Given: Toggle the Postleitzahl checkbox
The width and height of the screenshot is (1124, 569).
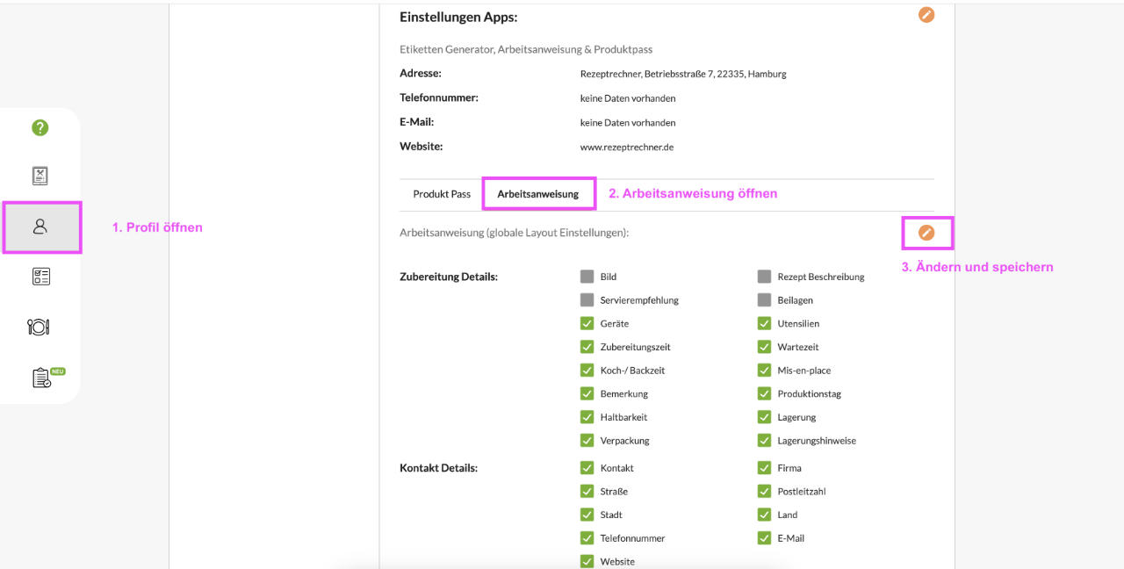Looking at the screenshot, I should click(765, 492).
